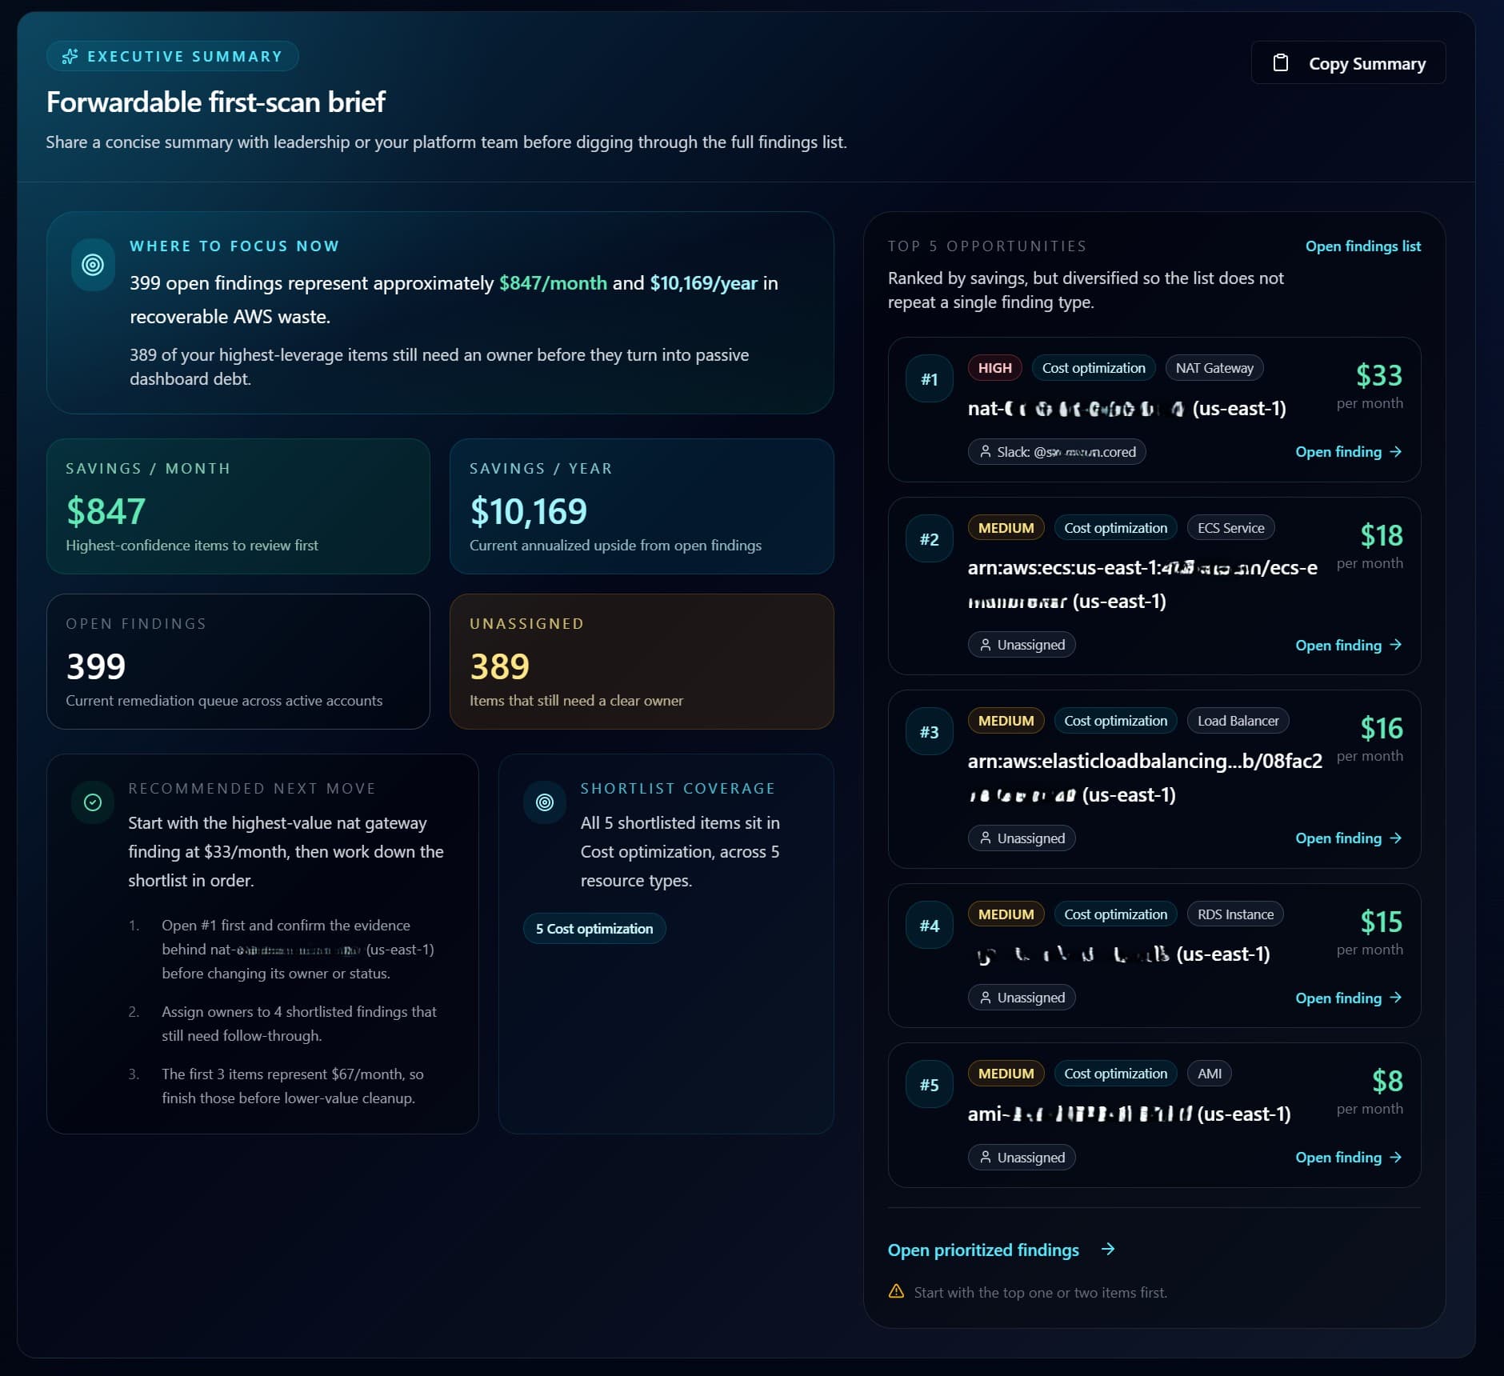The width and height of the screenshot is (1504, 1376).
Task: Open finding for the Load Balancer item
Action: [1347, 838]
